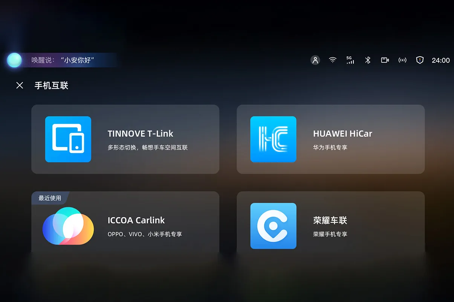Open TINNOVE T-Link by its title
The image size is (454, 302).
coord(140,134)
